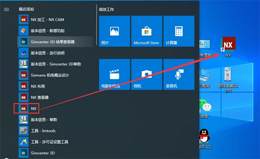
Task: Launch NX 查看器 icon
Action: (x=23, y=97)
